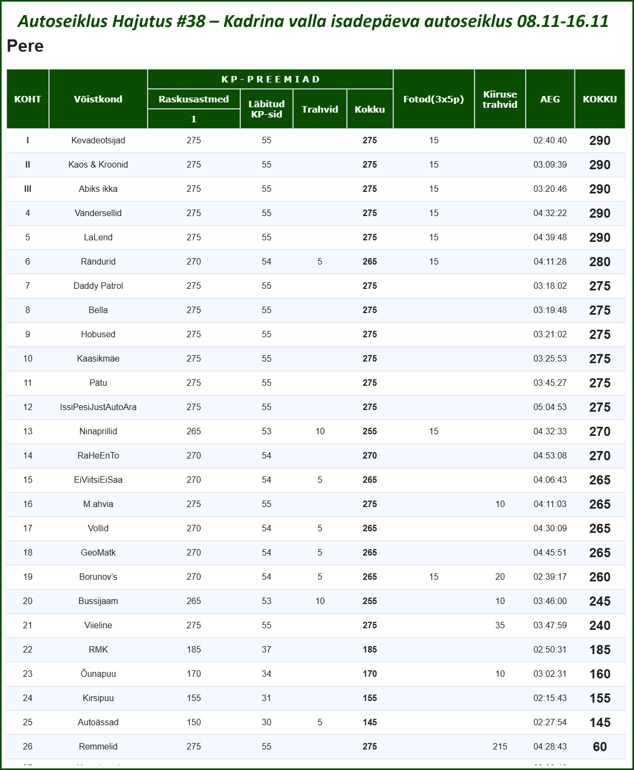The width and height of the screenshot is (634, 770).
Task: Click the total score 60 for Remmelid
Action: pyautogui.click(x=600, y=747)
